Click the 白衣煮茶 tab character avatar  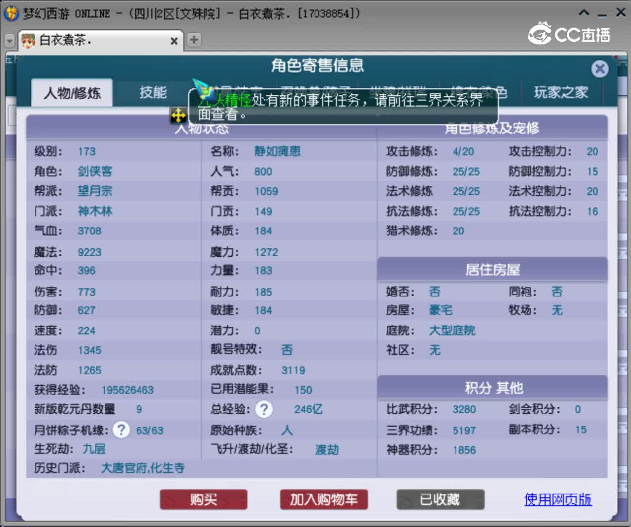coord(29,41)
